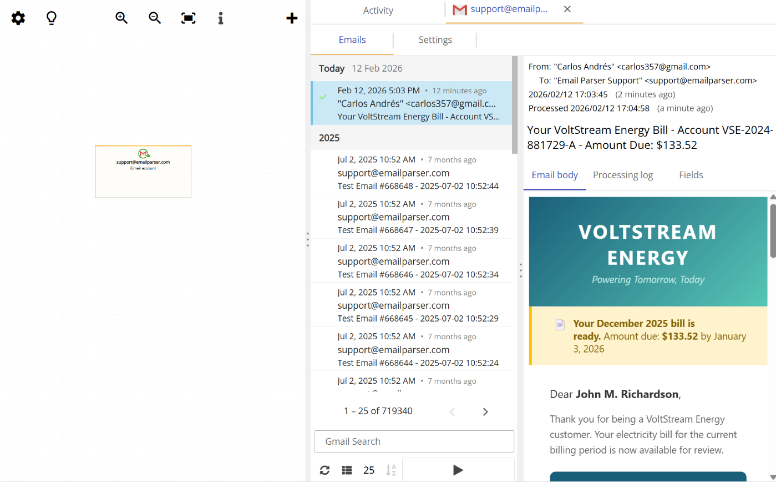Open the info panel

pos(220,18)
